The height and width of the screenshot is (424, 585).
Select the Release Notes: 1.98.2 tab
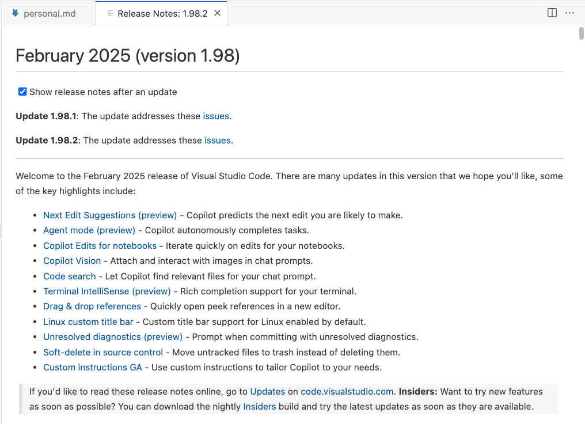pyautogui.click(x=162, y=13)
